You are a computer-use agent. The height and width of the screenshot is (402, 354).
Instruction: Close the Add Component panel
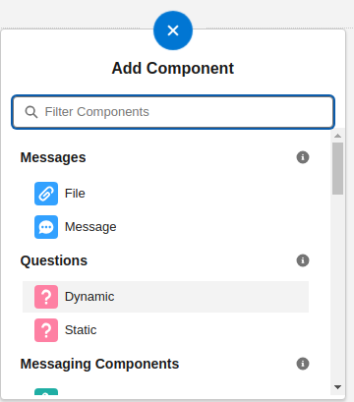click(x=173, y=30)
